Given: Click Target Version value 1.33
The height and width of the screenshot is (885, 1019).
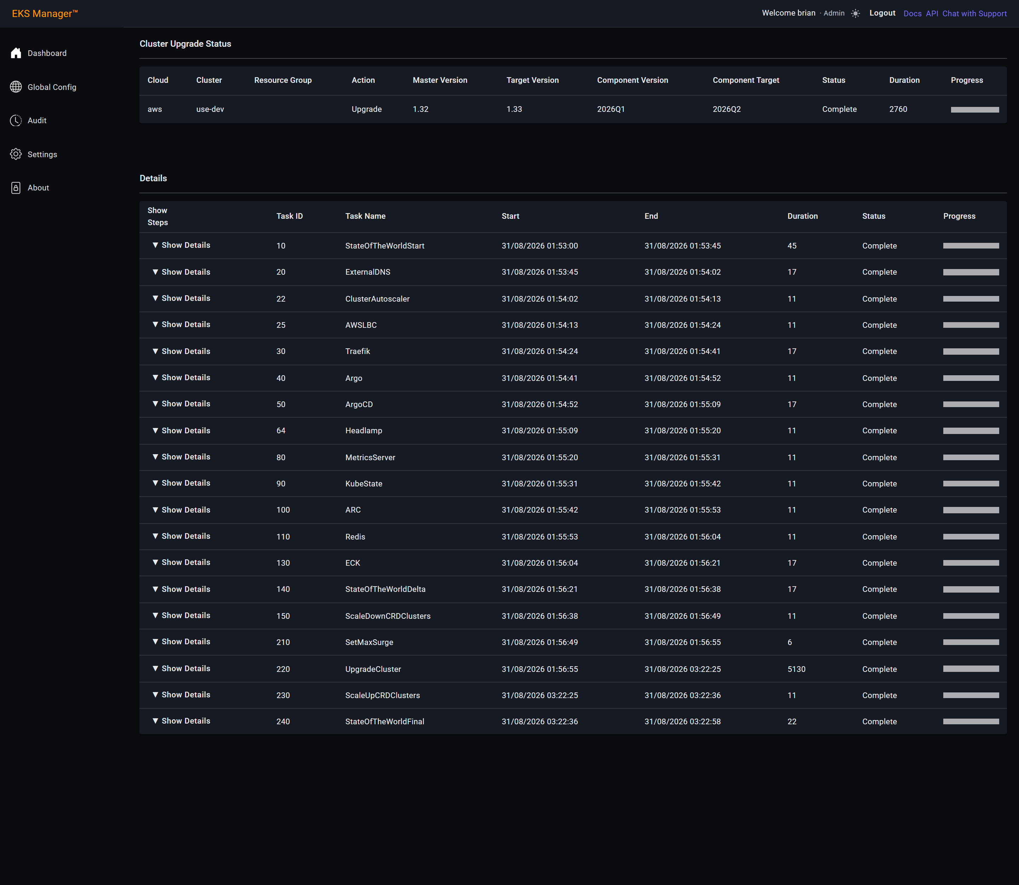Looking at the screenshot, I should tap(514, 109).
